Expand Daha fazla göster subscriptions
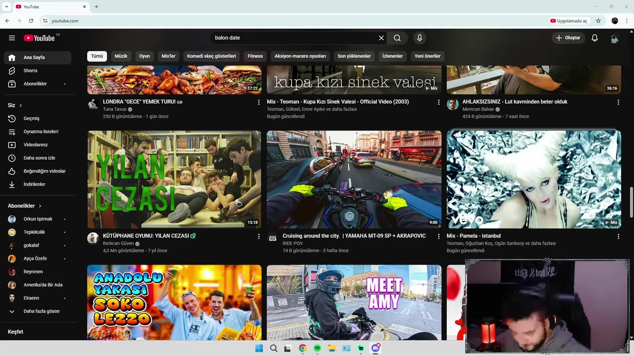Screen dimensions: 634x356 (38, 311)
